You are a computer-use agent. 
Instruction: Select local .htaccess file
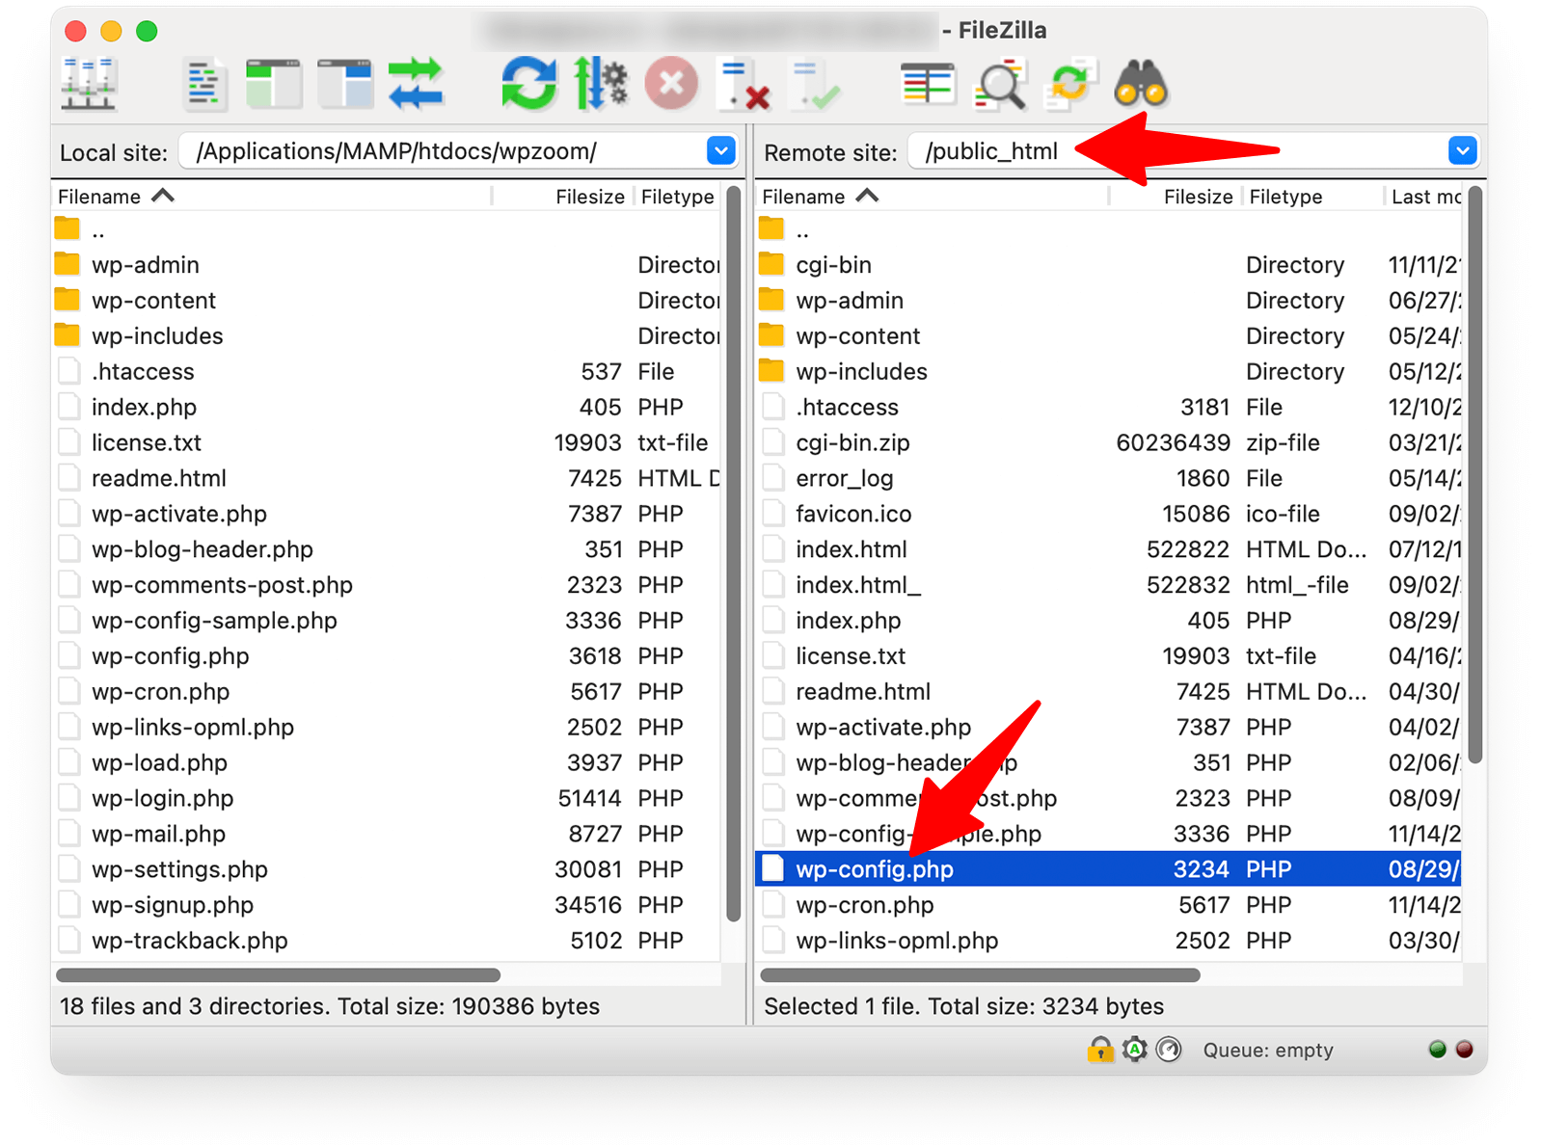click(387, 372)
